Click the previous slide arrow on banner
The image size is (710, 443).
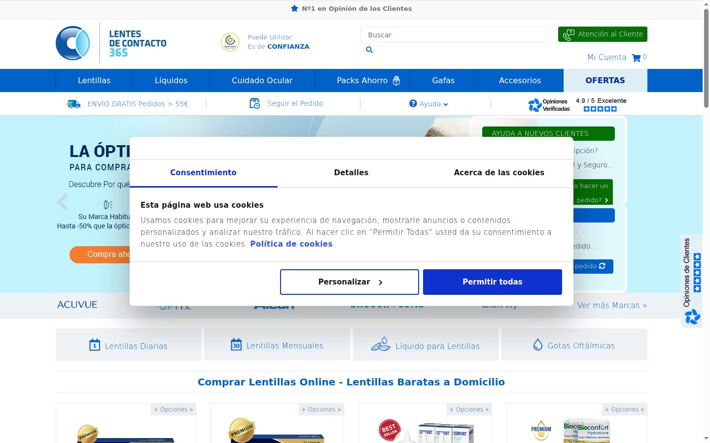click(63, 202)
